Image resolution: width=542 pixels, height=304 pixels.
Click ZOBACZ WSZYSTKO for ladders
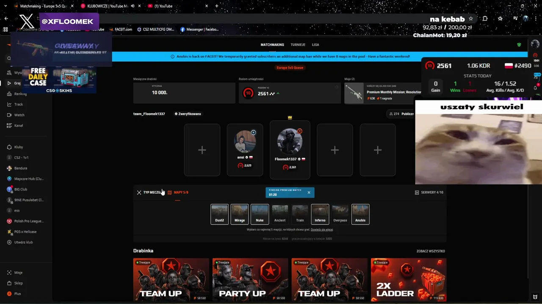[431, 251]
